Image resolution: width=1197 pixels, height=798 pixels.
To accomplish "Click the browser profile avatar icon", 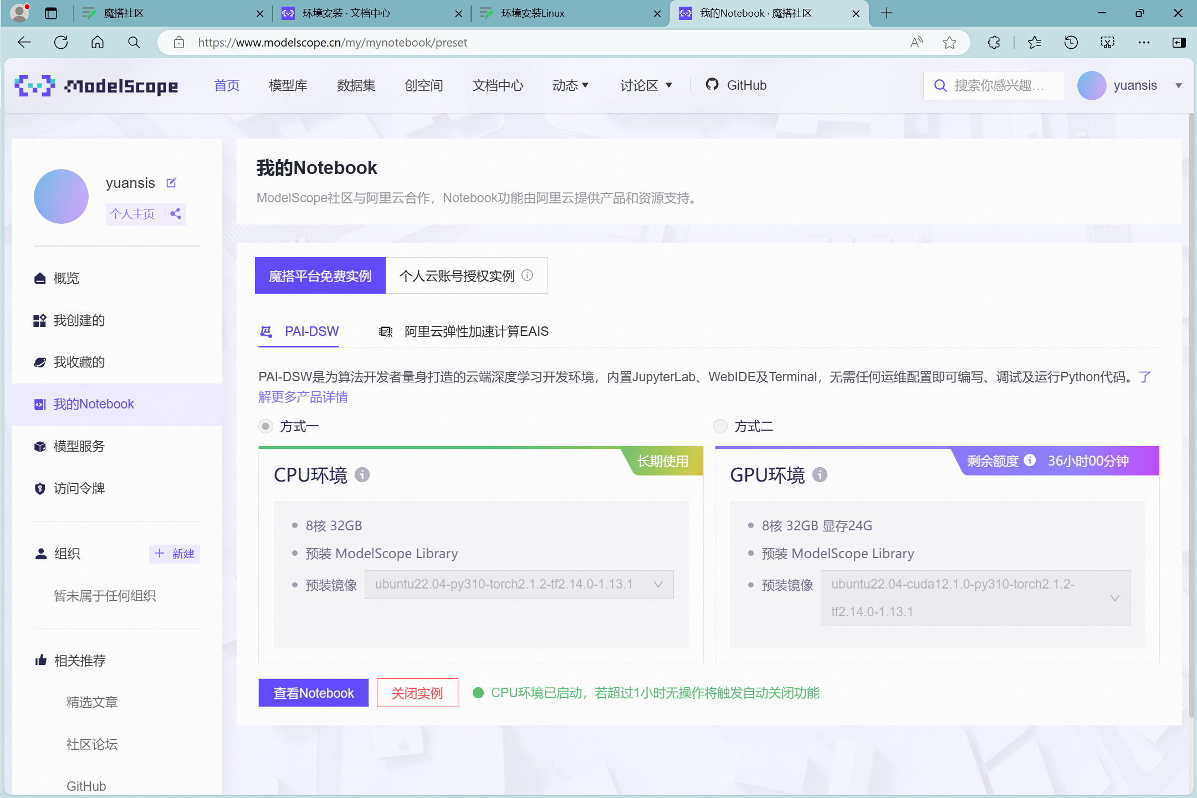I will point(20,13).
